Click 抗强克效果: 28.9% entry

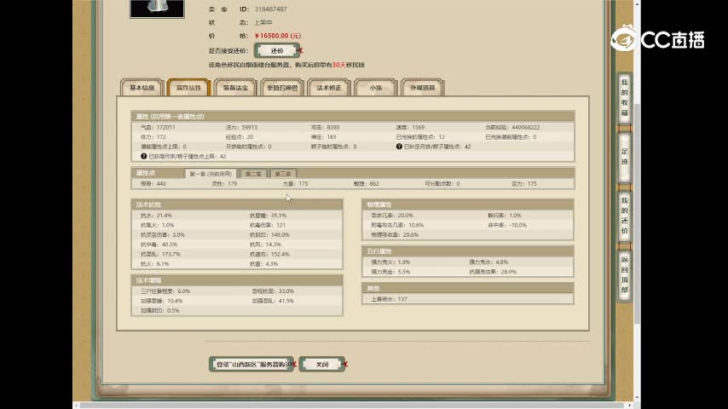[x=493, y=272]
